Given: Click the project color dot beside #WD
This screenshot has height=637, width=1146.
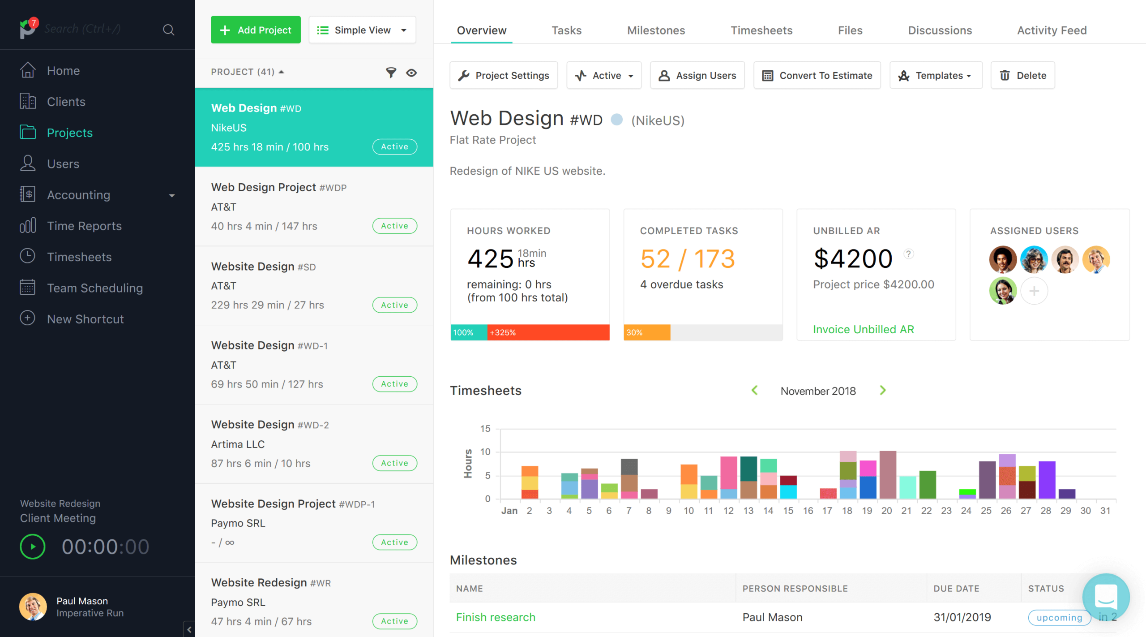Looking at the screenshot, I should [617, 120].
